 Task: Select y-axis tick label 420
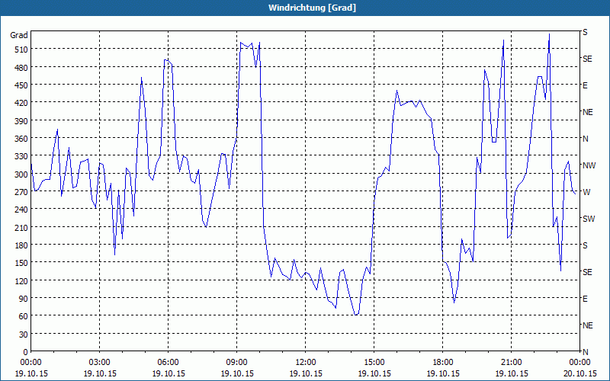tap(21, 103)
